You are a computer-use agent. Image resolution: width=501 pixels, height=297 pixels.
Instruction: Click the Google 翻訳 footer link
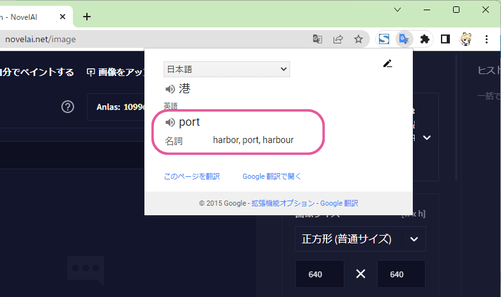click(x=339, y=203)
